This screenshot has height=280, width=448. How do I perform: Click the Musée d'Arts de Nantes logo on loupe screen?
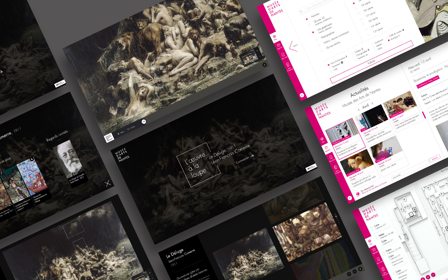(122, 155)
